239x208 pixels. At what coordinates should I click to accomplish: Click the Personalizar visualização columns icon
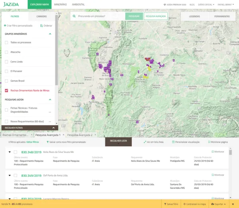[x=173, y=142]
